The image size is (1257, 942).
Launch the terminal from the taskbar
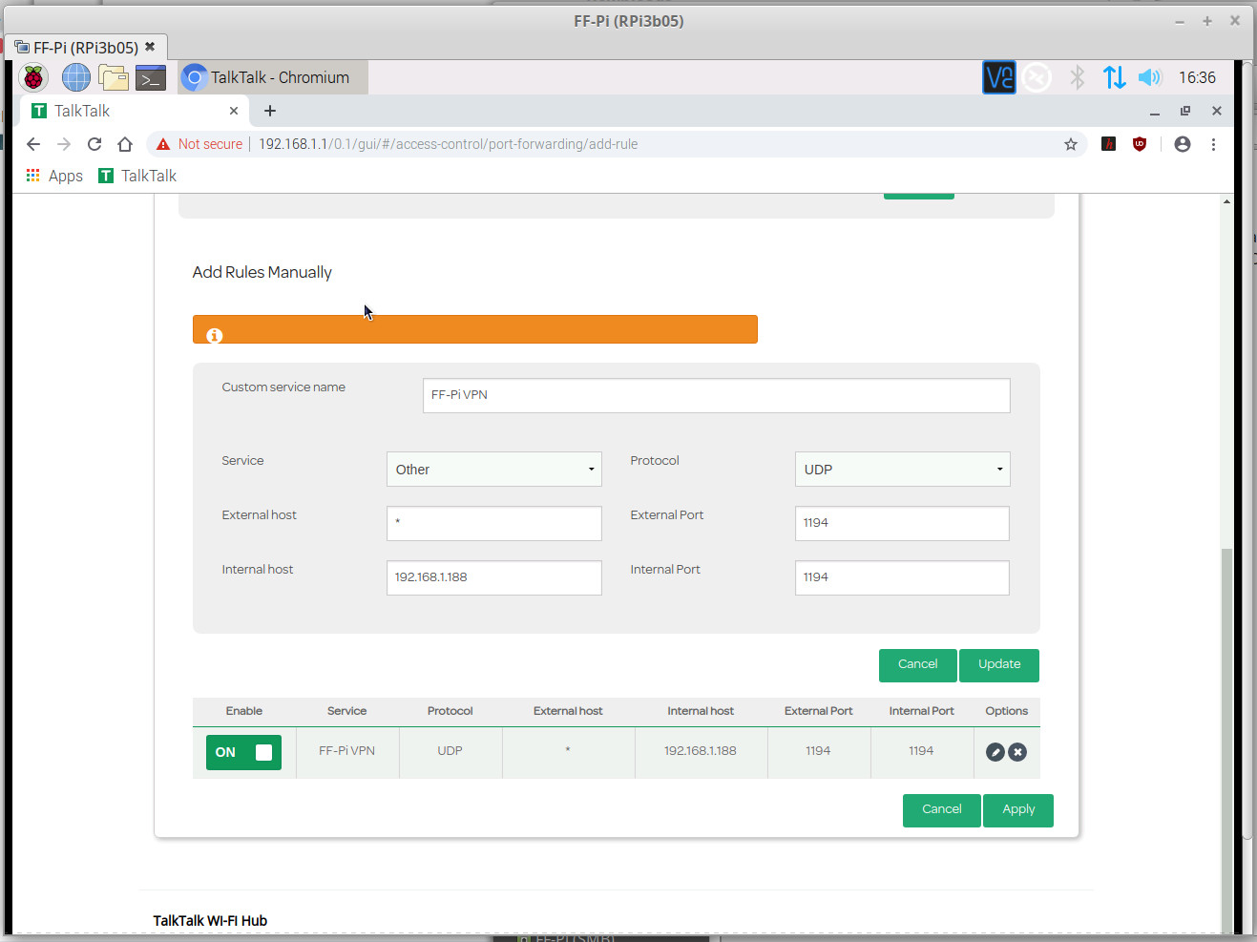(151, 77)
